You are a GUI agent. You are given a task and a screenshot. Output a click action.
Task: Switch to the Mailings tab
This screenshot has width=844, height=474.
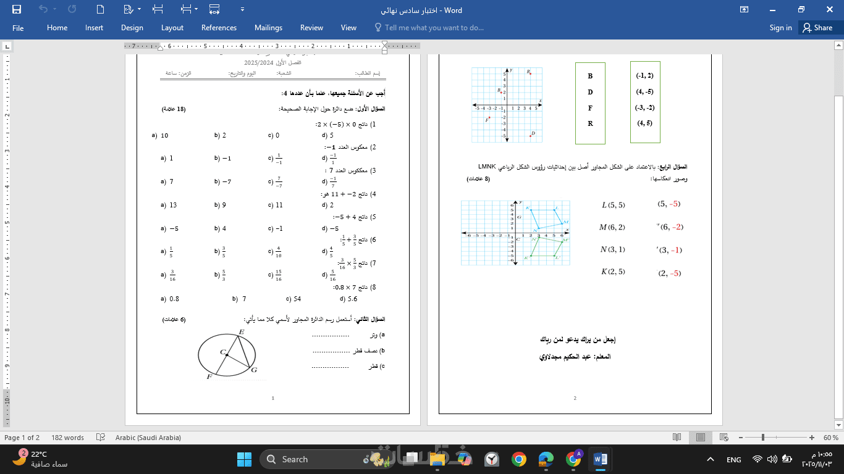point(268,28)
